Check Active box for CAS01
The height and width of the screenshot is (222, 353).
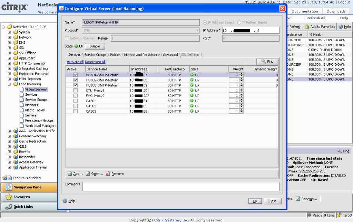pos(76,101)
